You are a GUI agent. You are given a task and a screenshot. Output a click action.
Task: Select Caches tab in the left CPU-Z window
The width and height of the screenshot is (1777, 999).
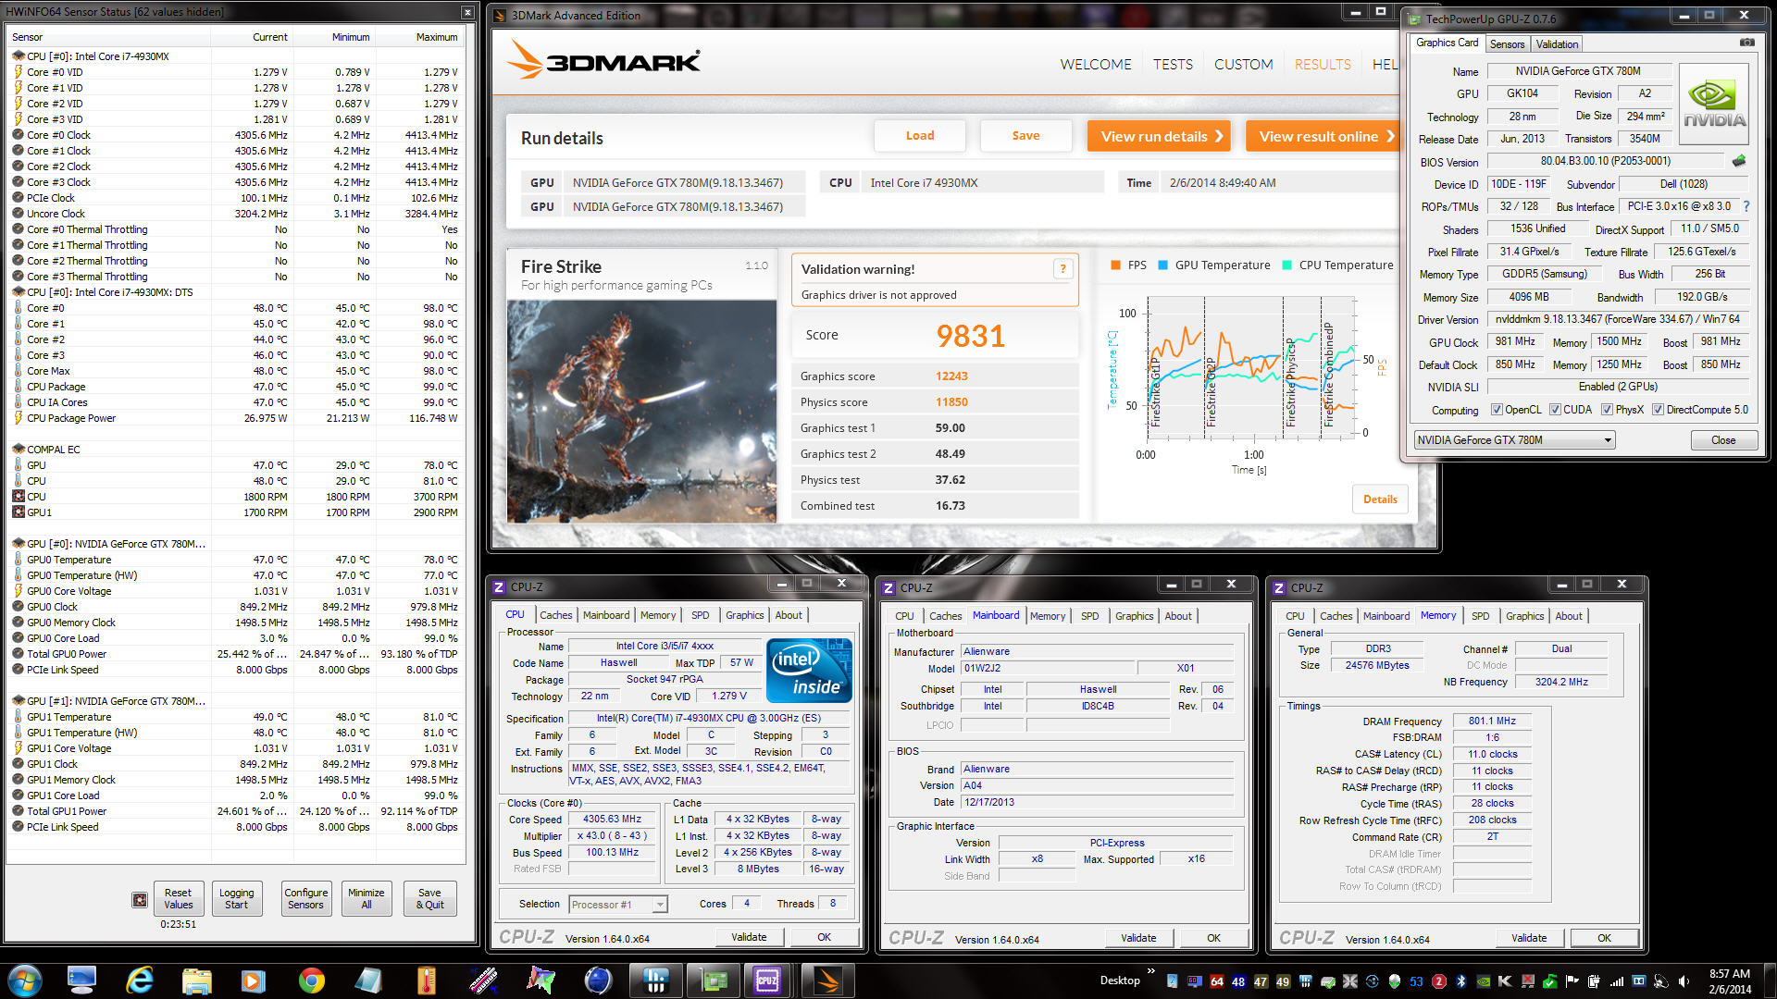(555, 615)
